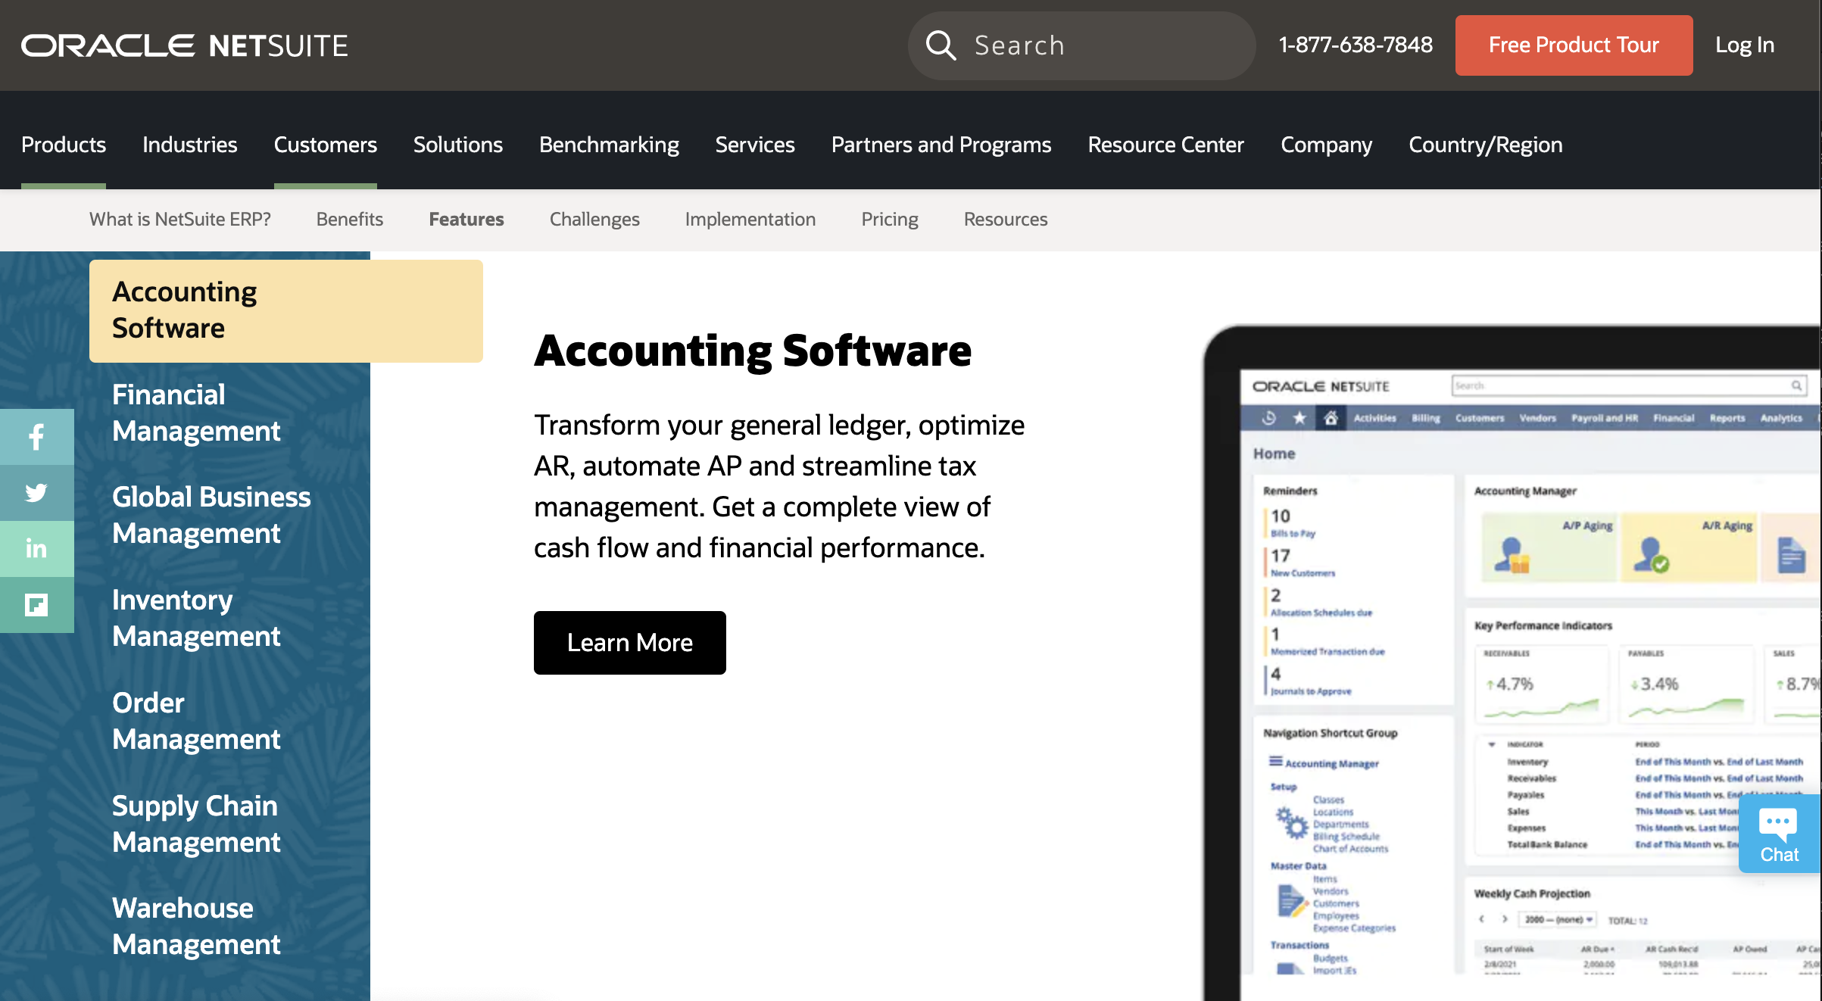The image size is (1822, 1001).
Task: Start the Free Product Tour
Action: pos(1574,45)
